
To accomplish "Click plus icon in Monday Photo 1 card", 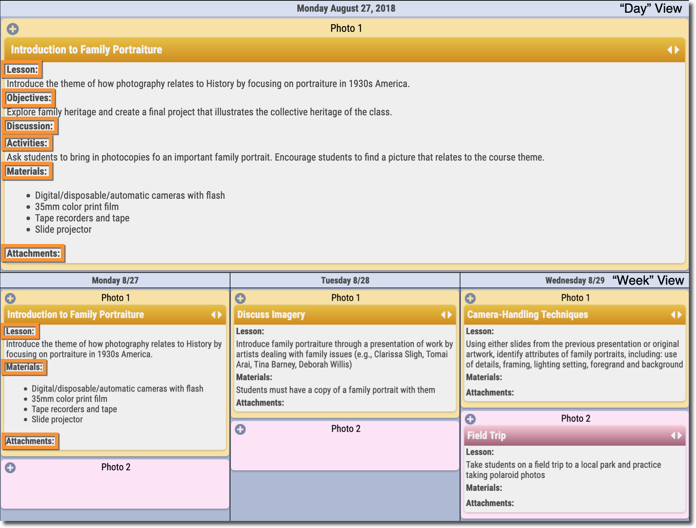I will point(10,298).
